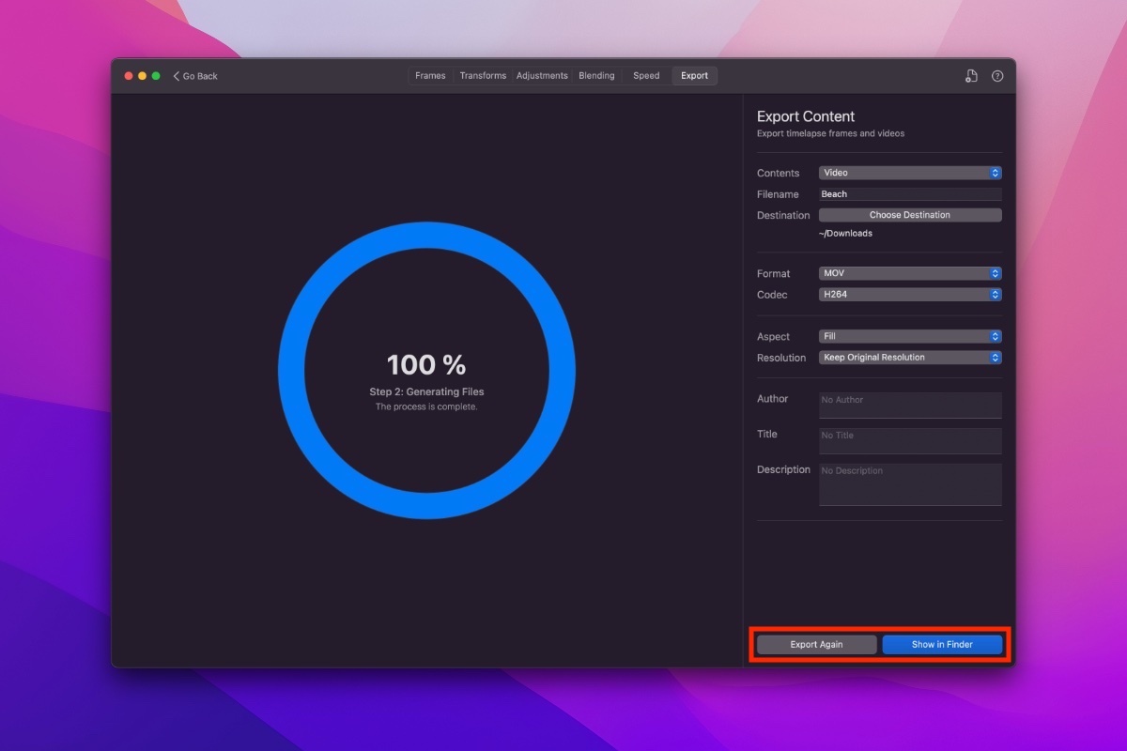Expand the Codec dropdown showing H264
Image resolution: width=1127 pixels, height=751 pixels.
(910, 294)
